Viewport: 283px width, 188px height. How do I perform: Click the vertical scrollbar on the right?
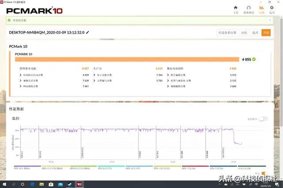pyautogui.click(x=281, y=72)
